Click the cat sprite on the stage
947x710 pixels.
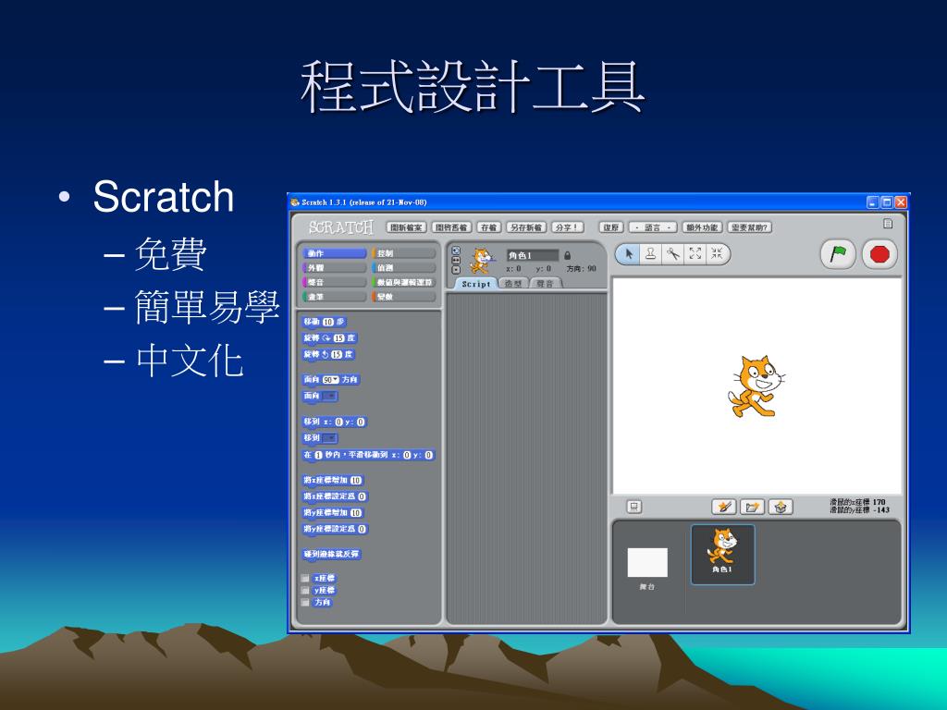click(x=756, y=386)
